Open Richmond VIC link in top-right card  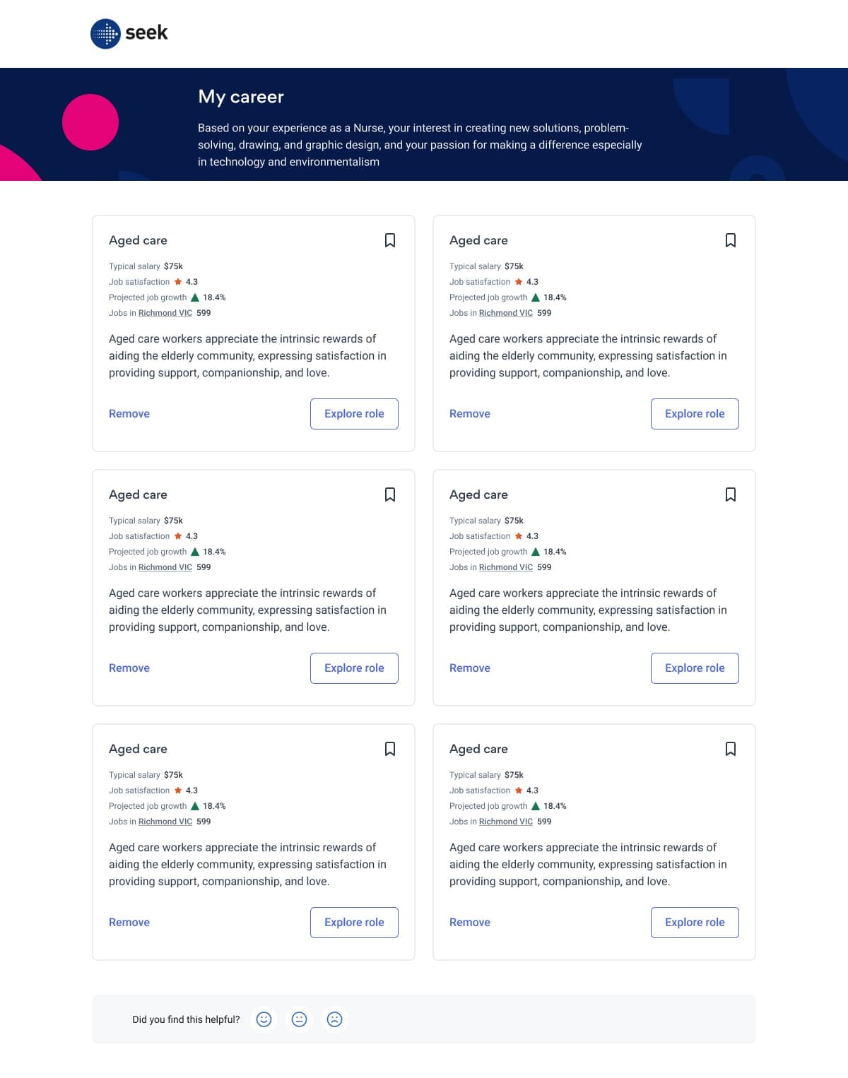(506, 313)
